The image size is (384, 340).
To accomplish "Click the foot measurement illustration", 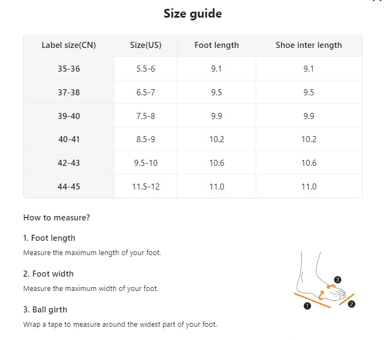I will pyautogui.click(x=324, y=280).
